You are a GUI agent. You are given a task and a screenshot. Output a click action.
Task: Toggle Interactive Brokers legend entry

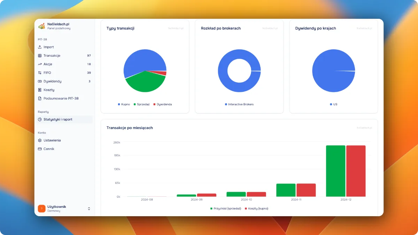point(241,104)
